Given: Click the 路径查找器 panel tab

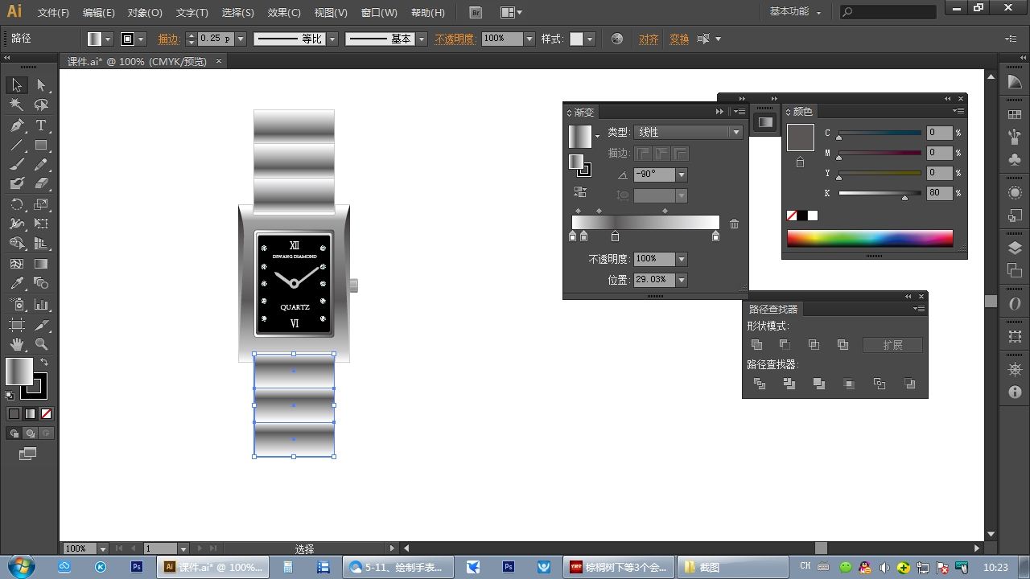Looking at the screenshot, I should pyautogui.click(x=772, y=309).
